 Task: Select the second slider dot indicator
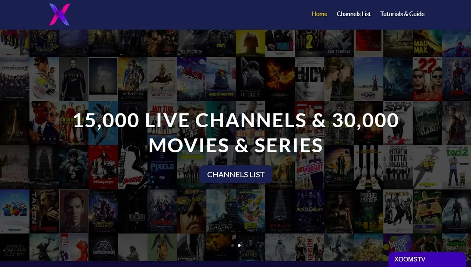pos(239,245)
